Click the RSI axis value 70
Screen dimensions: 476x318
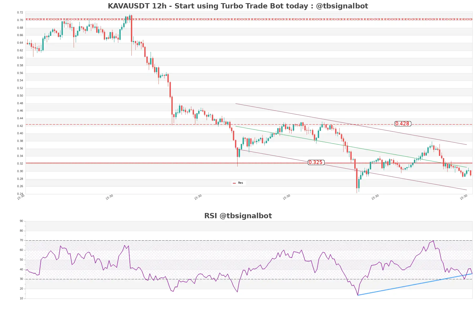[21, 240]
